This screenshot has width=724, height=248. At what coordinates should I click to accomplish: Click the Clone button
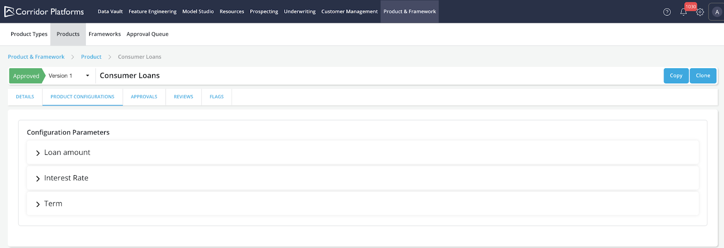tap(703, 76)
